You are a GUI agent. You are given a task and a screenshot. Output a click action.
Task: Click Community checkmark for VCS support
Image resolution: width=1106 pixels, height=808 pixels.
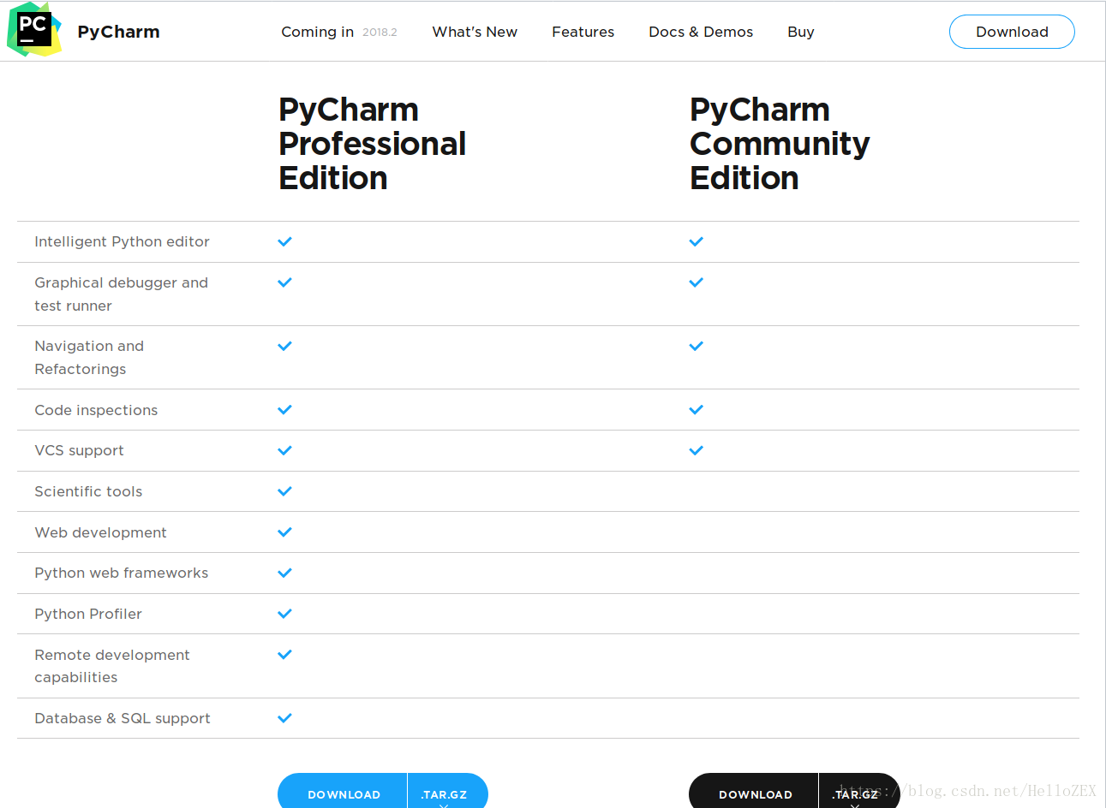click(x=696, y=450)
